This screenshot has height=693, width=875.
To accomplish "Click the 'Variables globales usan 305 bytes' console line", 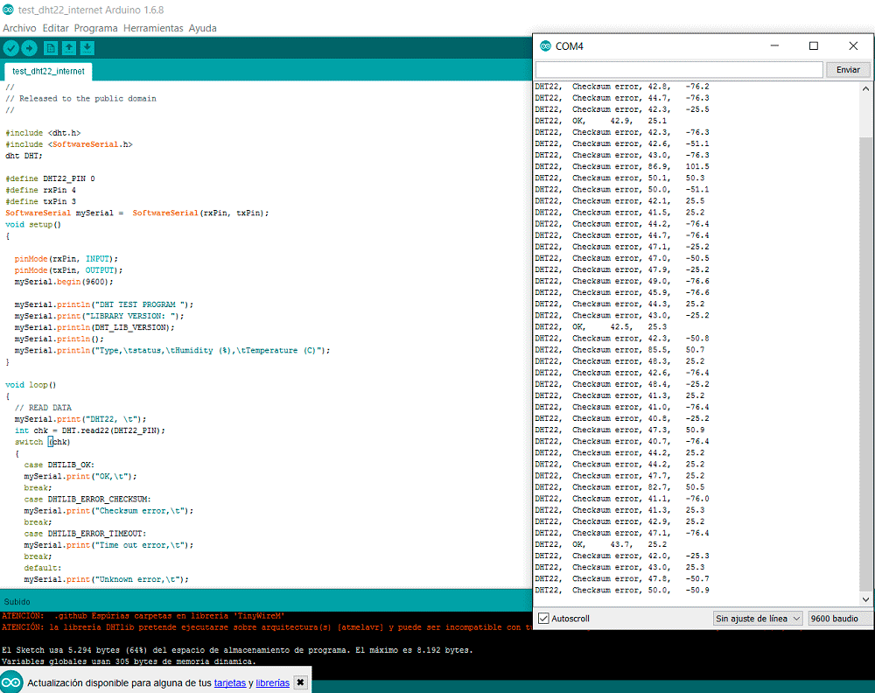I will click(129, 661).
